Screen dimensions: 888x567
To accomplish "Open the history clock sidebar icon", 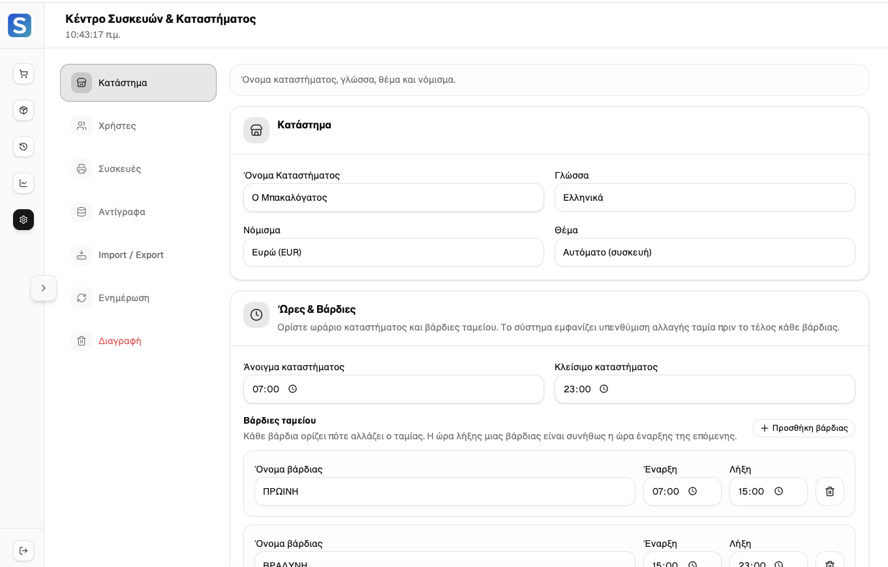I will tap(23, 147).
